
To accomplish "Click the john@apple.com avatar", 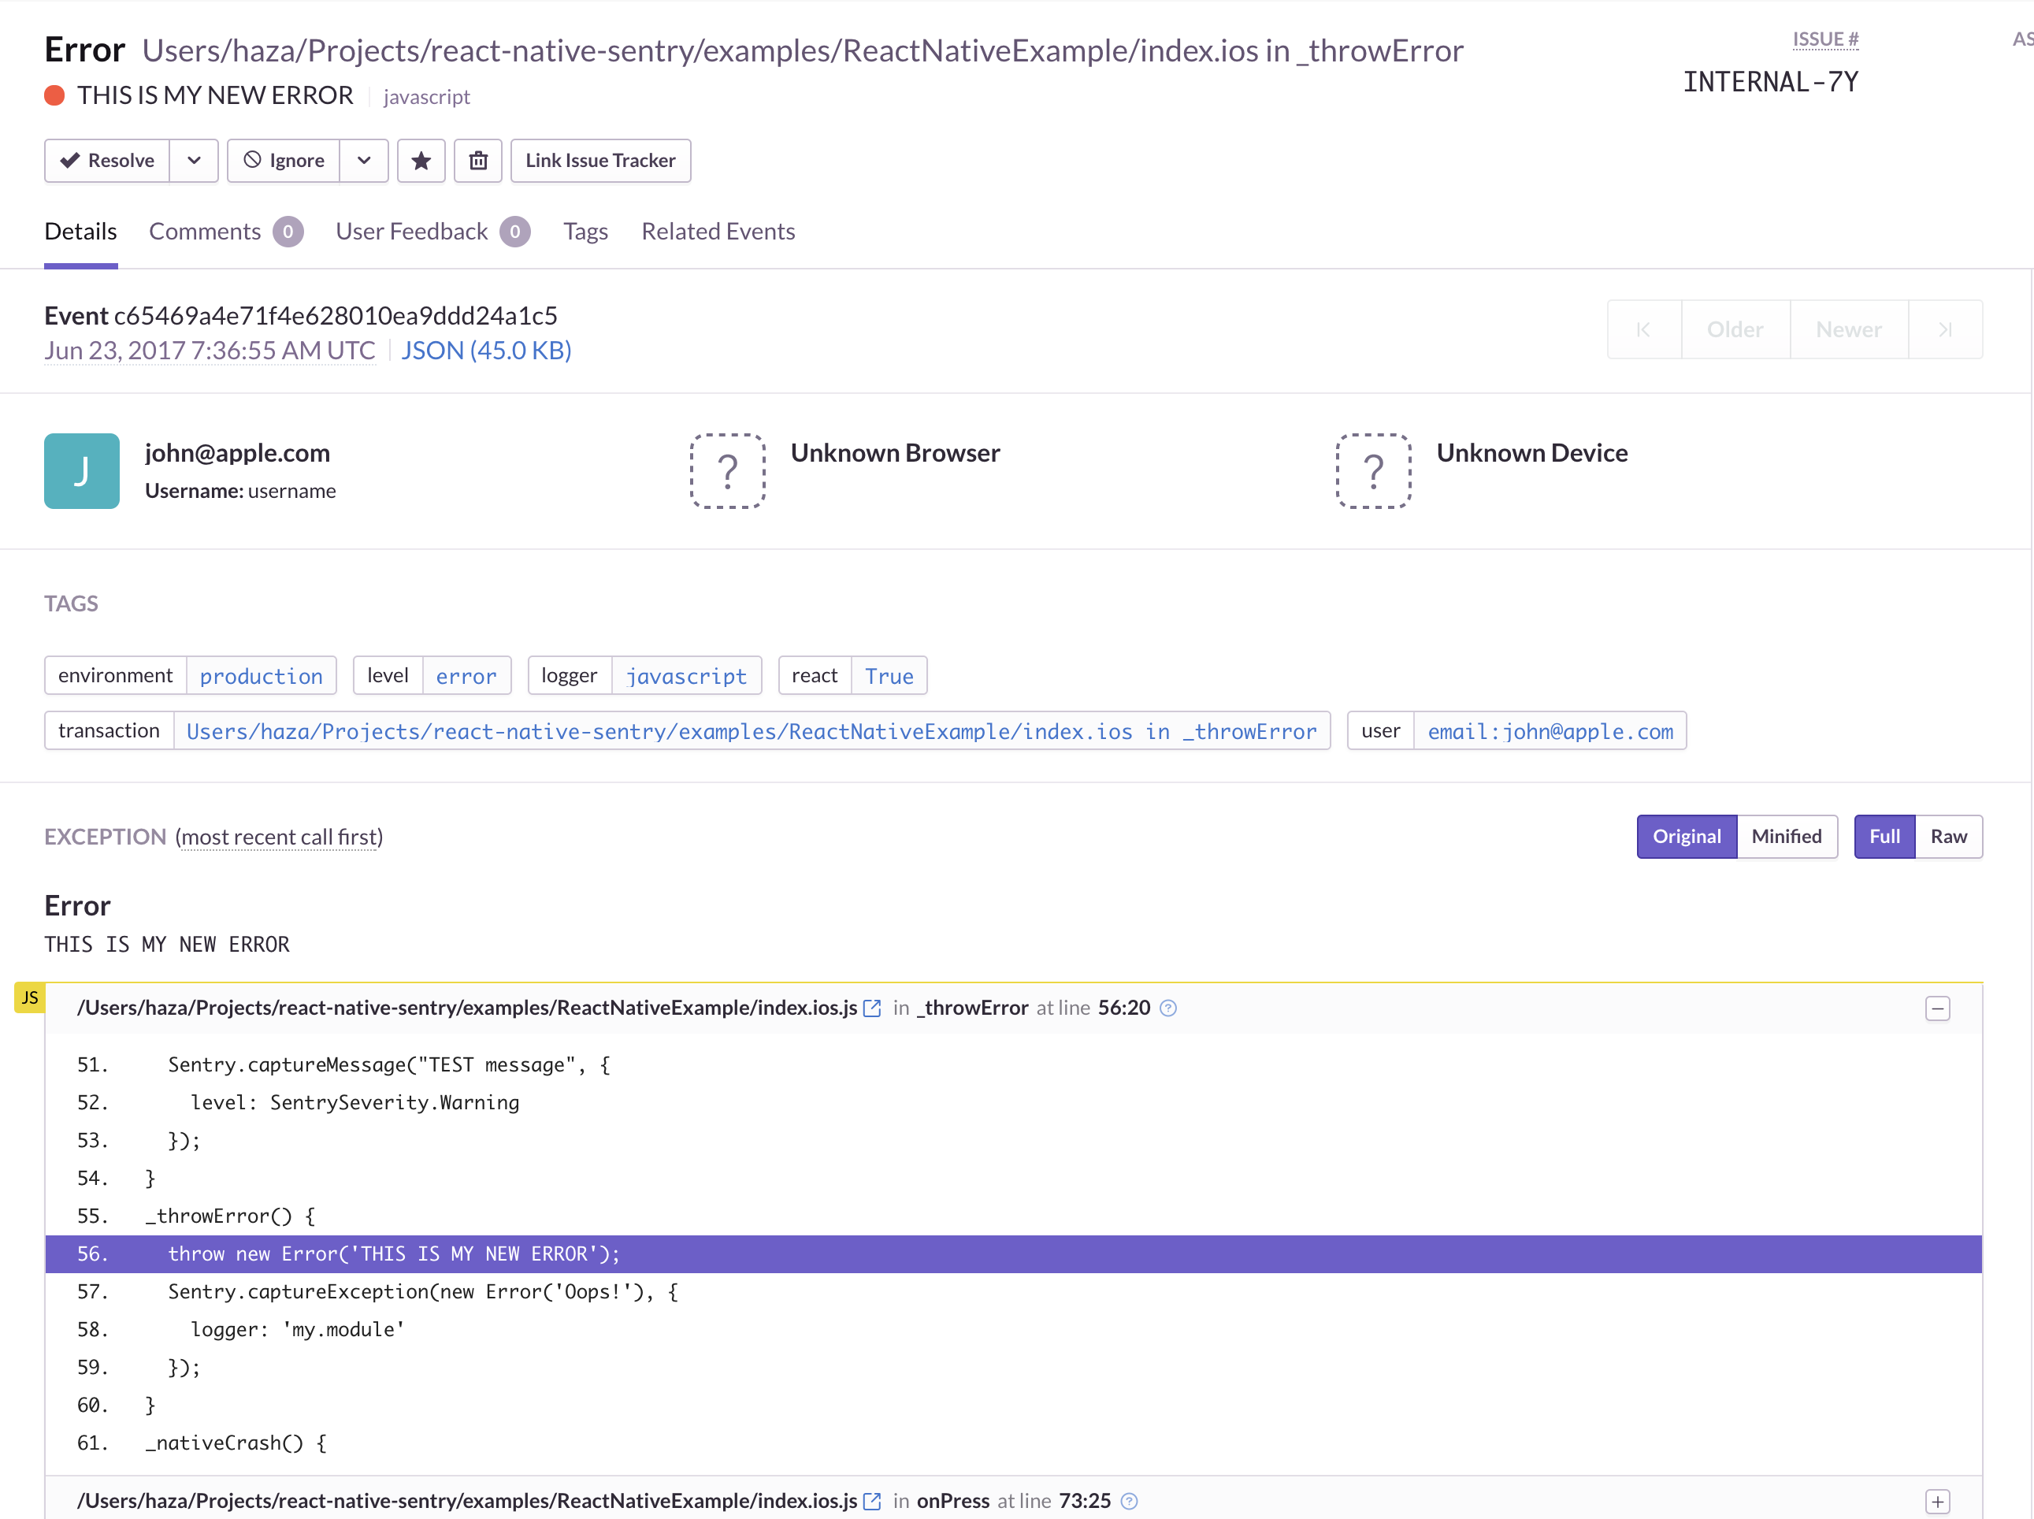I will tap(82, 471).
